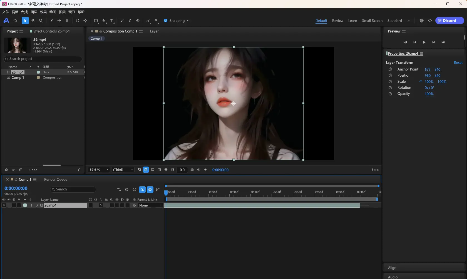Select Comp 1 in project list
Viewport: 467px width, 279px height.
(18, 78)
